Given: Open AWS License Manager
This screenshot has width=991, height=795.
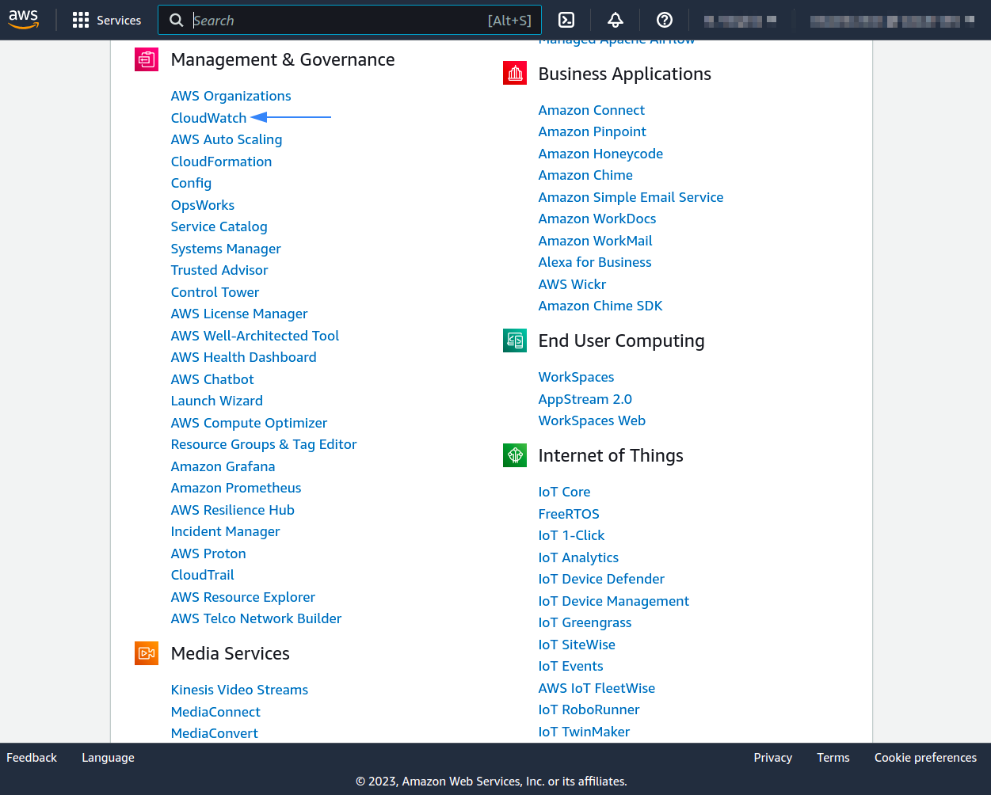Looking at the screenshot, I should pos(239,314).
